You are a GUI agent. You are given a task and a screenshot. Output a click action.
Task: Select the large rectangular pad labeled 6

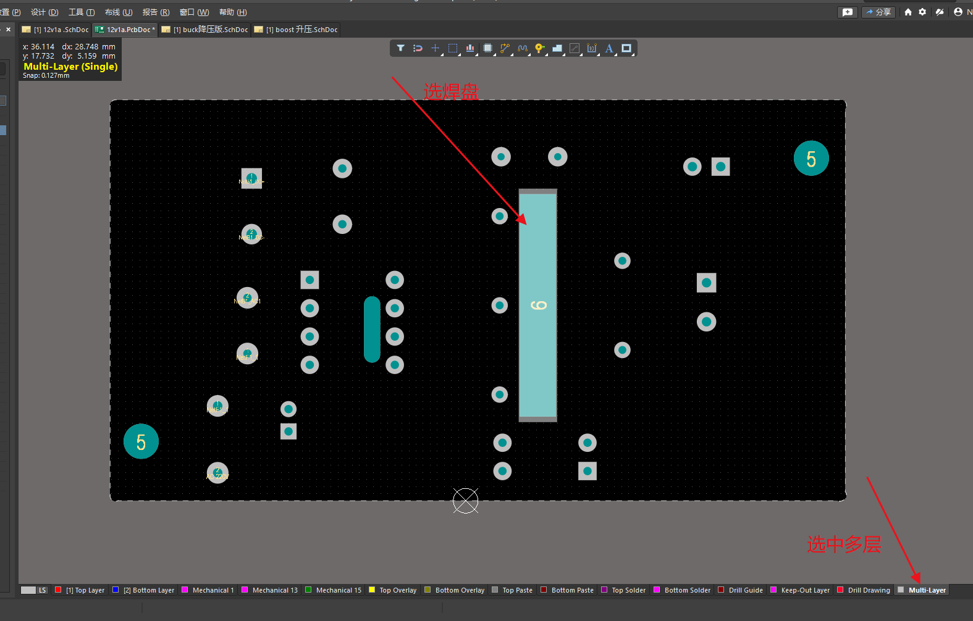click(538, 306)
